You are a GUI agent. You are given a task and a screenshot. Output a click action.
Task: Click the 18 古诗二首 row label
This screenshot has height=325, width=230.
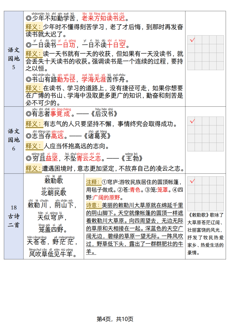tap(13, 216)
